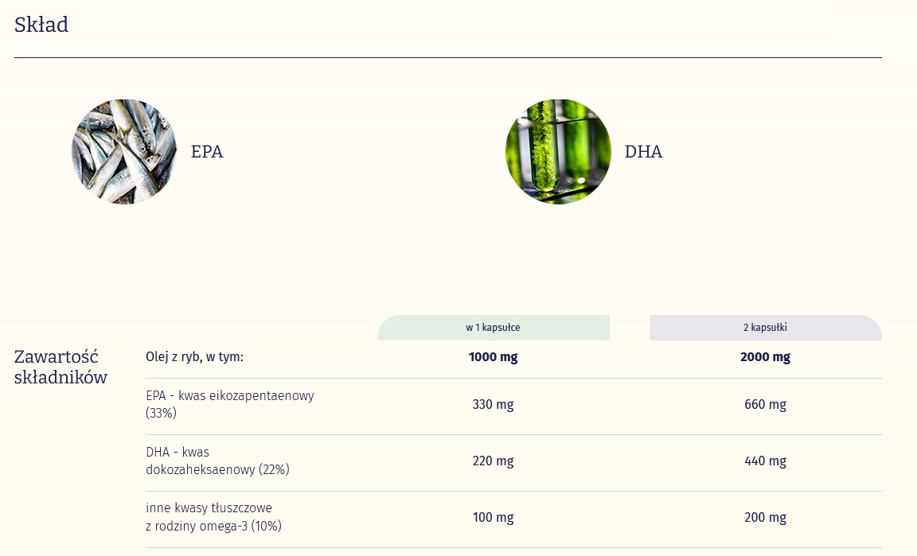Switch to the 'w 1 kapsułce' column tab
This screenshot has width=917, height=556.
494,328
